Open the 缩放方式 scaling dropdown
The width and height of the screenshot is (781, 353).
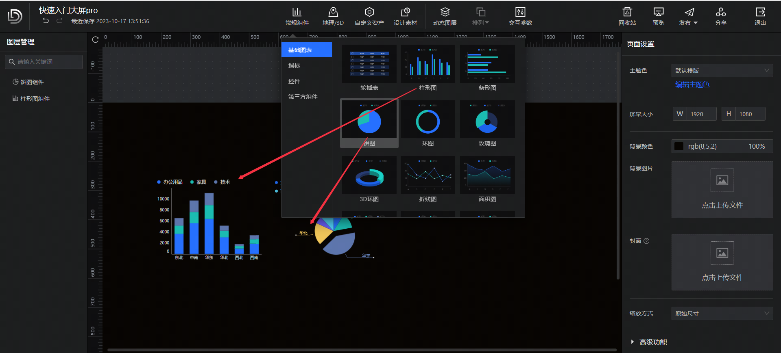pos(722,313)
